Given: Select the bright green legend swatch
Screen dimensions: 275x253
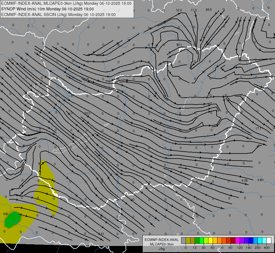Looking at the screenshot, I should [201, 240].
